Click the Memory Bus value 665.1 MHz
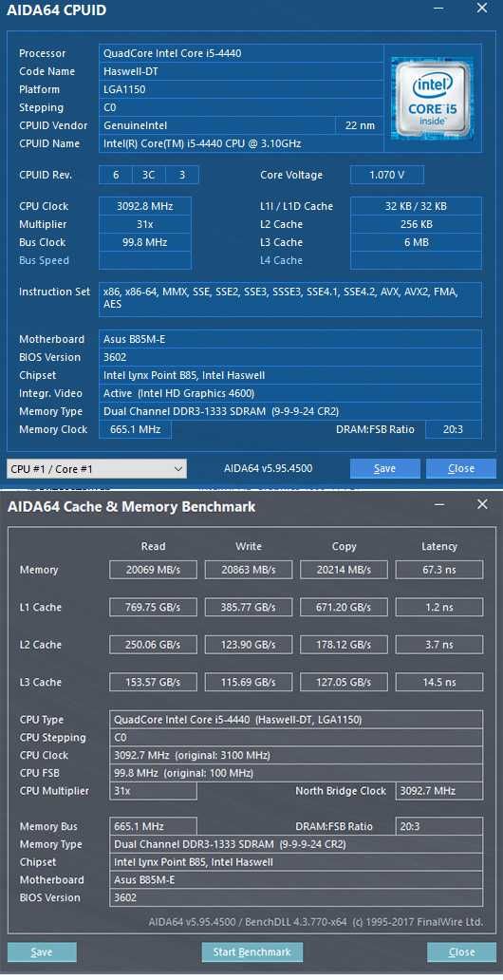The height and width of the screenshot is (980, 503). coord(153,827)
